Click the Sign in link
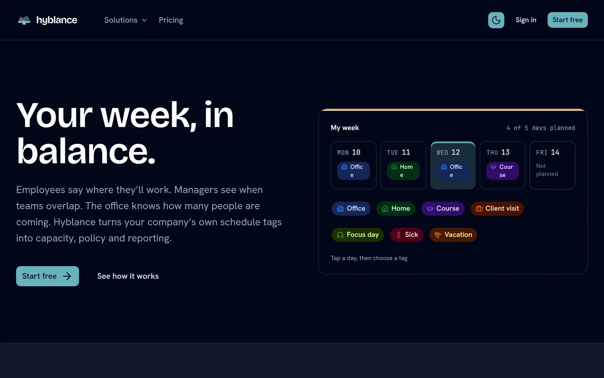The height and width of the screenshot is (378, 604). [x=526, y=20]
